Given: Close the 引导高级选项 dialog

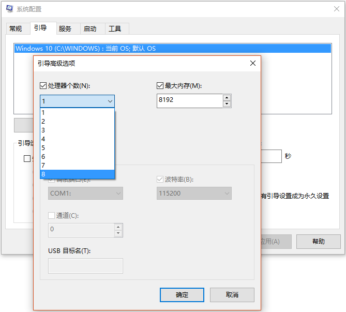Looking at the screenshot, I should click(252, 63).
